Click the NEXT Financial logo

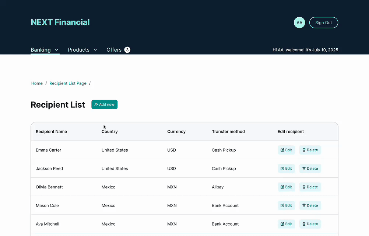60,22
